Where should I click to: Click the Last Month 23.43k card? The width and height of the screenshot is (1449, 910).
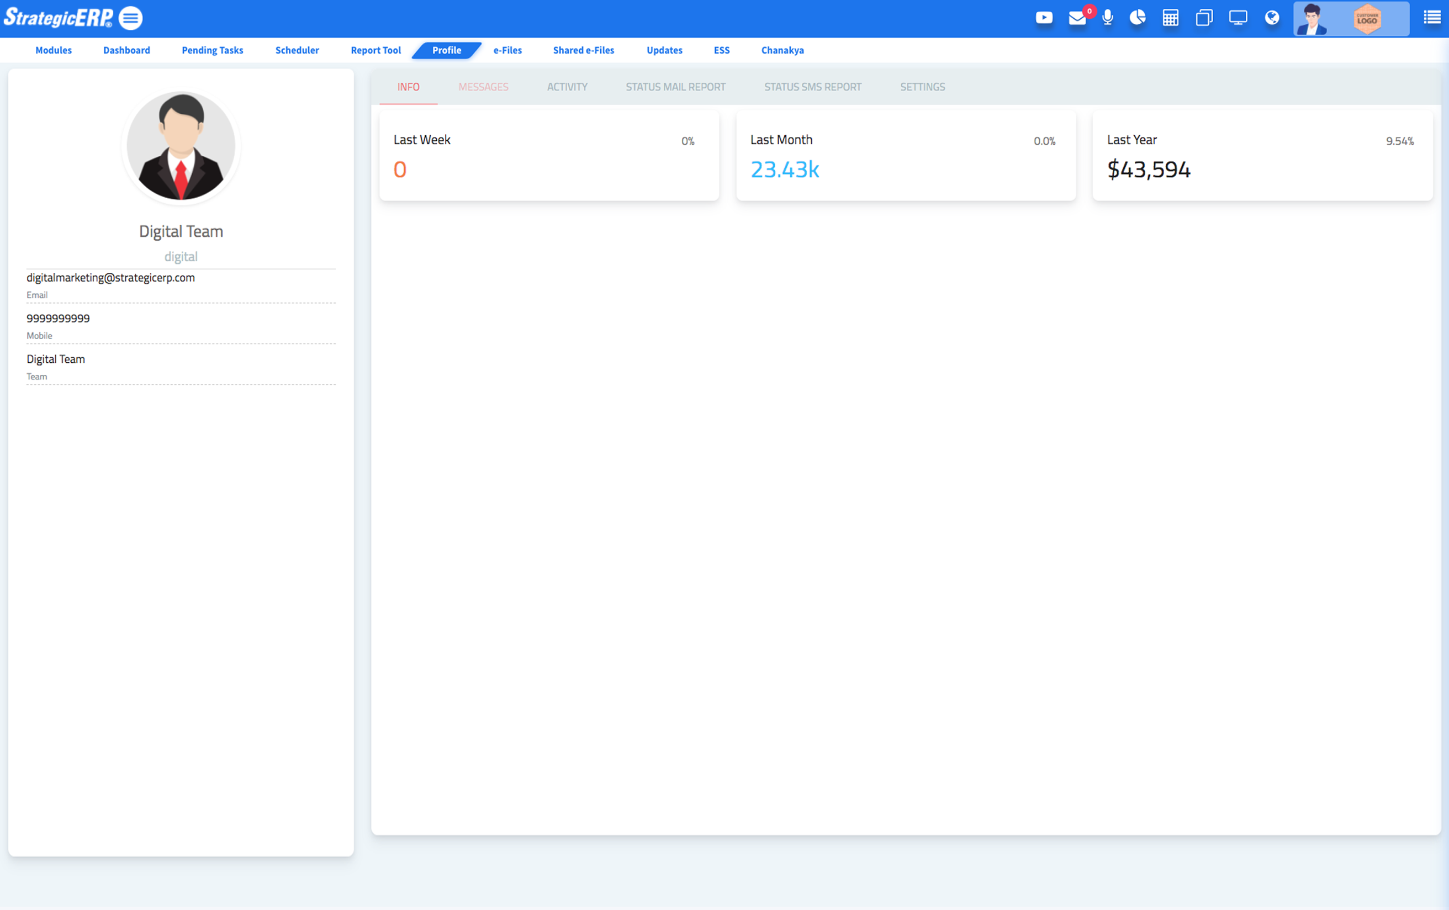906,155
